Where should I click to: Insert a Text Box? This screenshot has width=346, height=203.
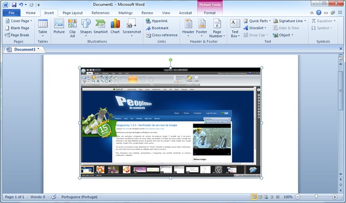tap(235, 28)
